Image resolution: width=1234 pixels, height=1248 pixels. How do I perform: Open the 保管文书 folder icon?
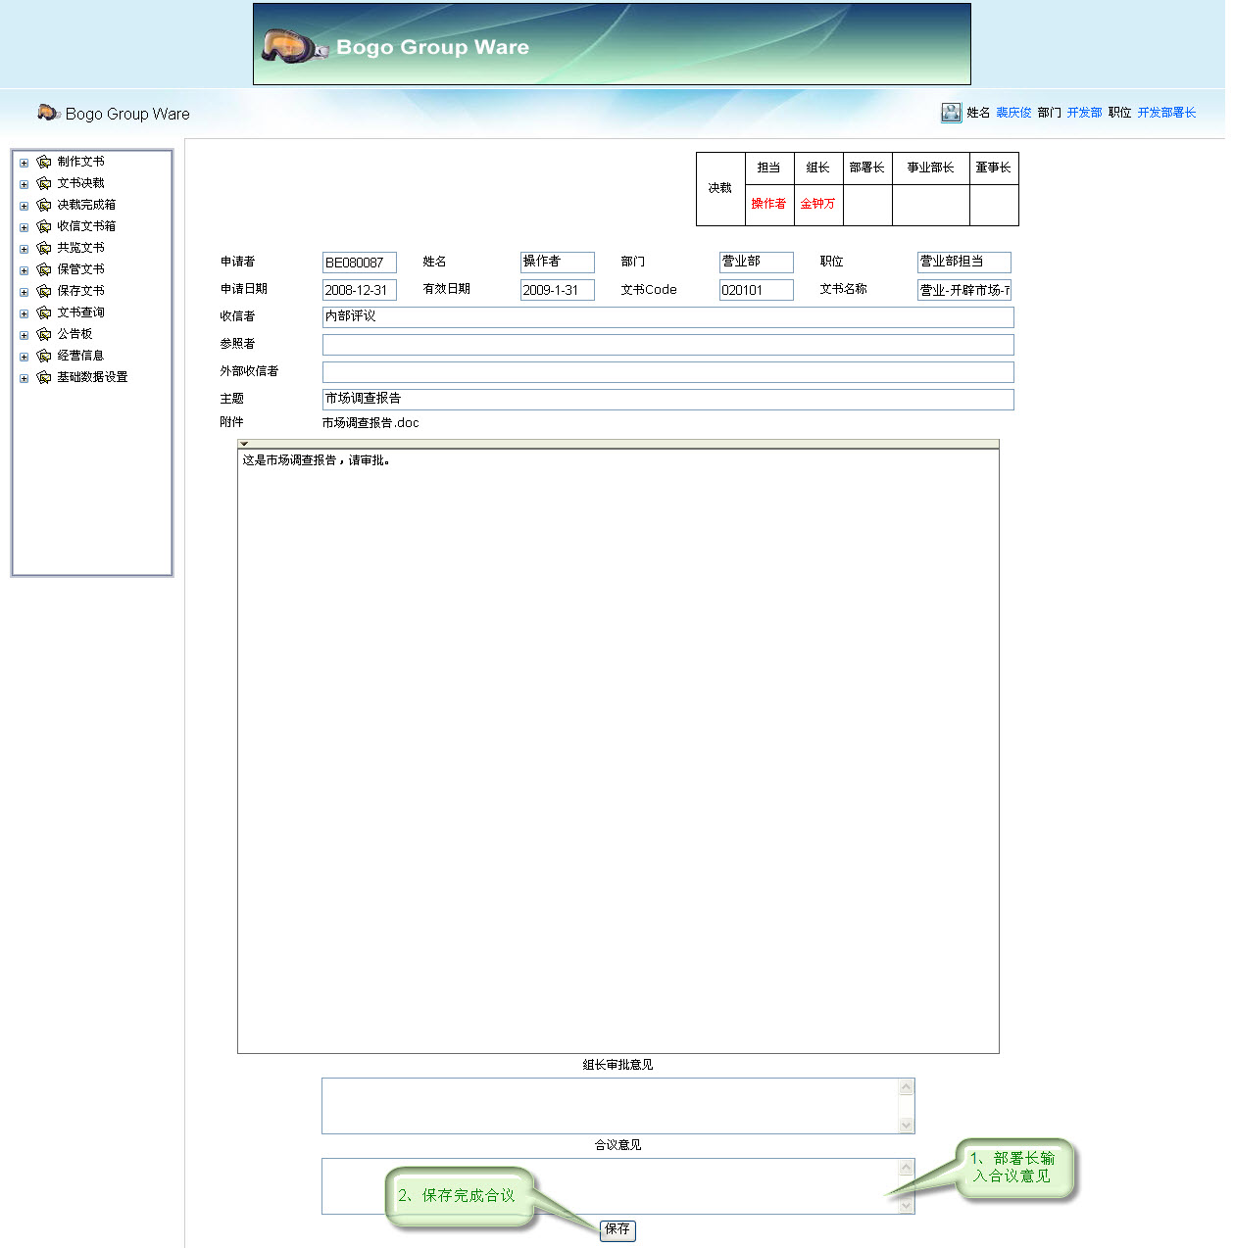point(44,268)
